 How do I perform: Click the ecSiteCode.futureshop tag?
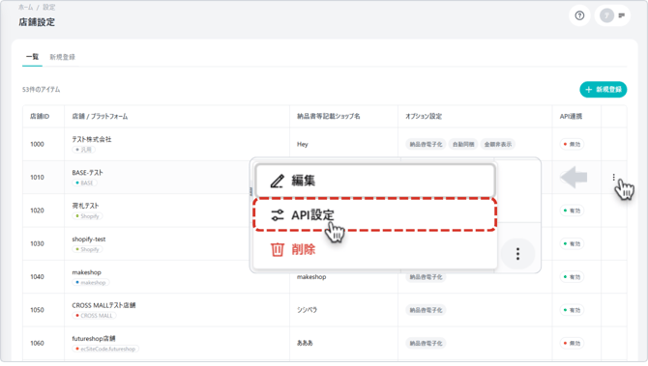(105, 349)
